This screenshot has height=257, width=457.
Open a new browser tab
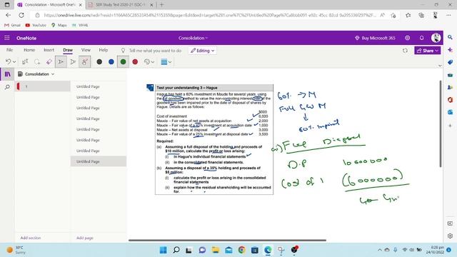162,5
